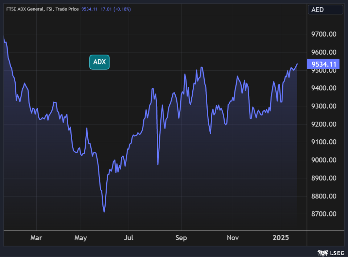Open the AED currency selector
Screen dimensions: 348x257
(x=325, y=10)
